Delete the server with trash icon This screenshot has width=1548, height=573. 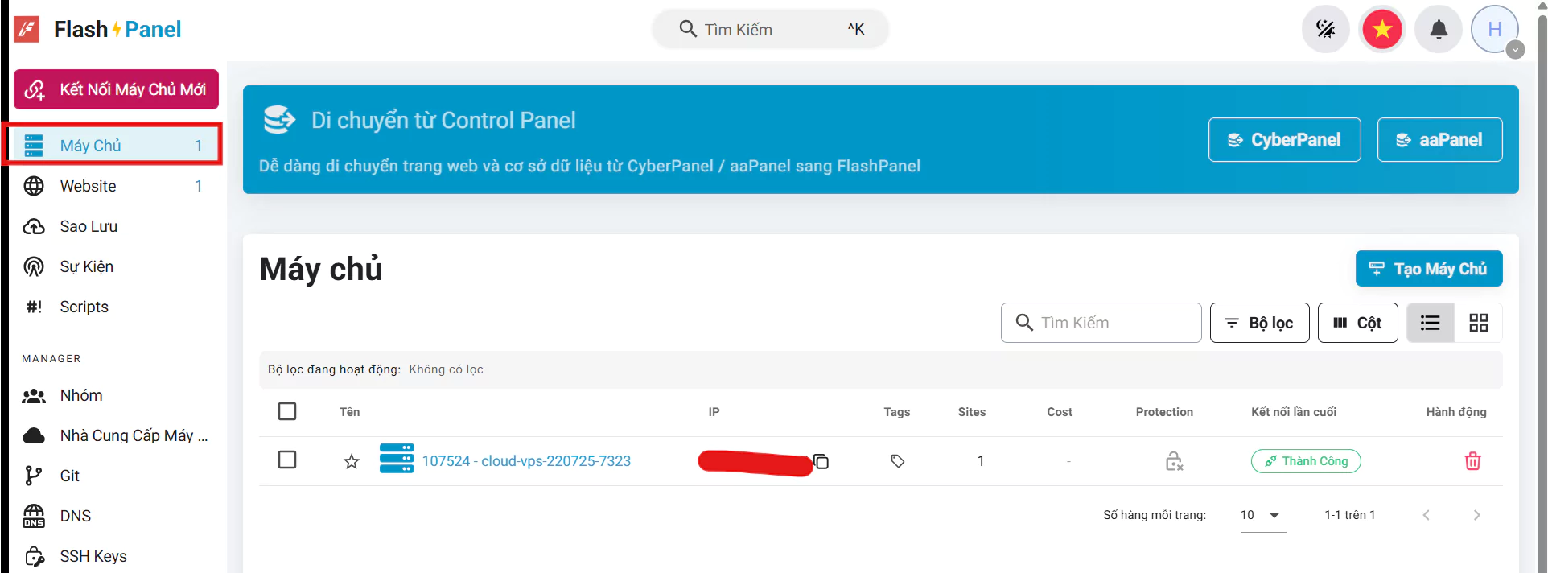coord(1472,461)
